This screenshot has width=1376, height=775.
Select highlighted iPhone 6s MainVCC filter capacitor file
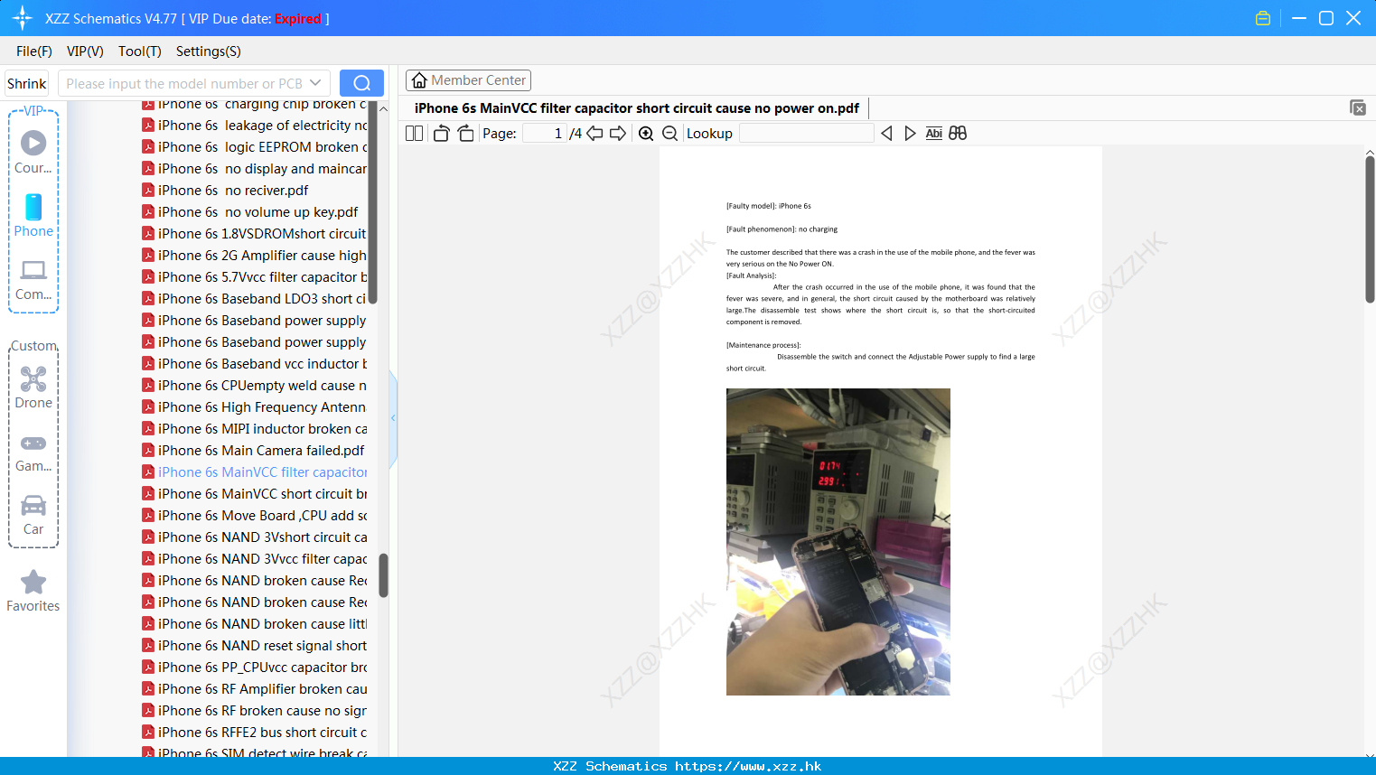click(x=255, y=472)
